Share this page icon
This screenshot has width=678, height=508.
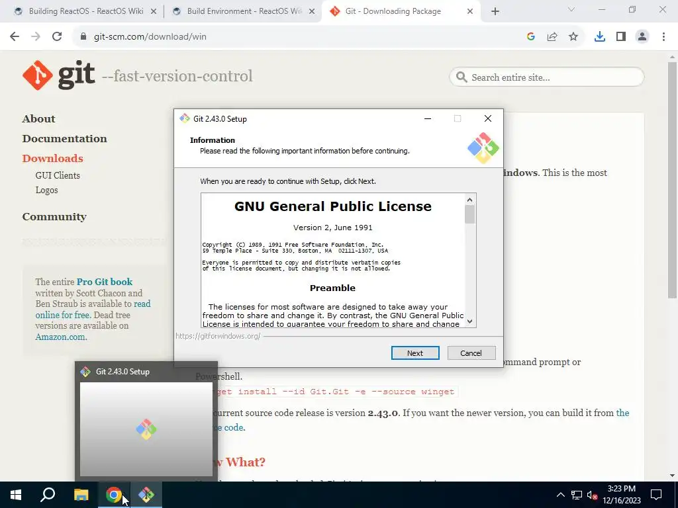click(552, 37)
